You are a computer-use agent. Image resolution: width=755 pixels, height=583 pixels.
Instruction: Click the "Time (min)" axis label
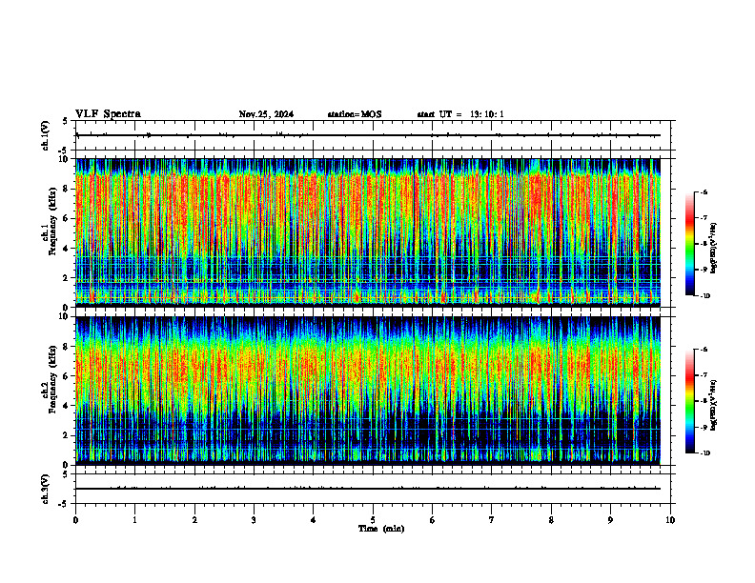pos(381,529)
